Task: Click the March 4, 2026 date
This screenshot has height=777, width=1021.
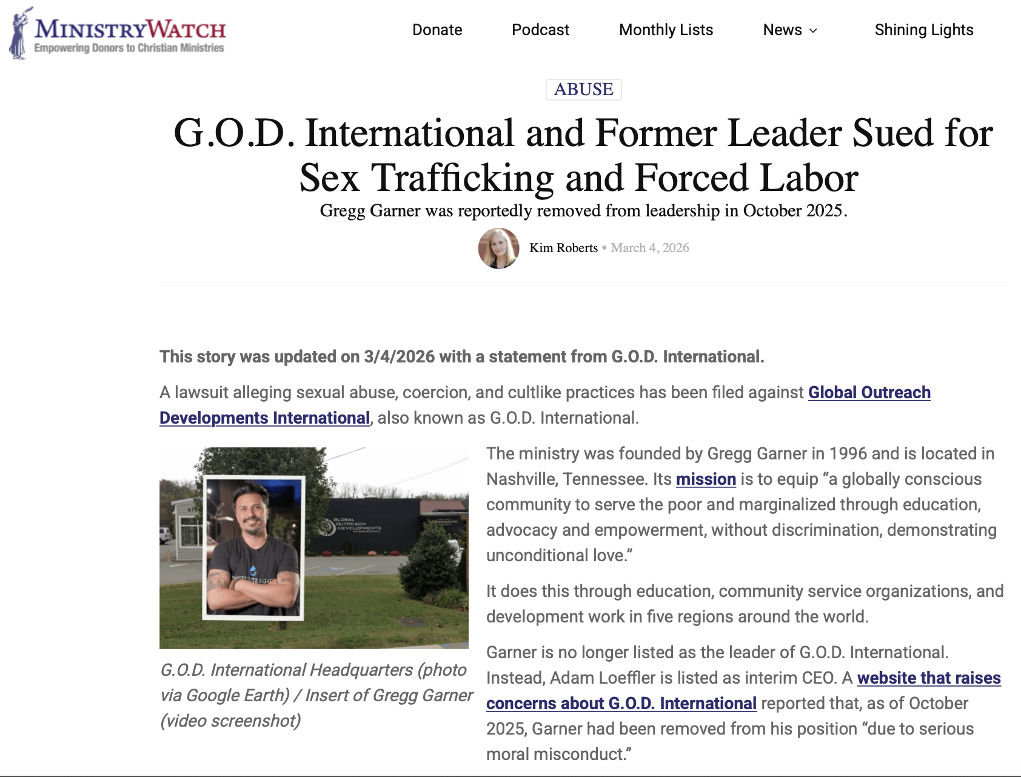Action: (x=650, y=248)
